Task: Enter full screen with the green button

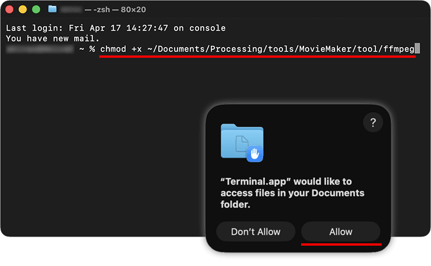Action: tap(36, 9)
